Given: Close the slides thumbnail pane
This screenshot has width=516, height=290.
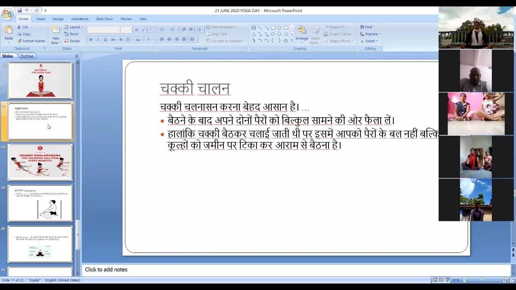Looking at the screenshot, I should (77, 56).
